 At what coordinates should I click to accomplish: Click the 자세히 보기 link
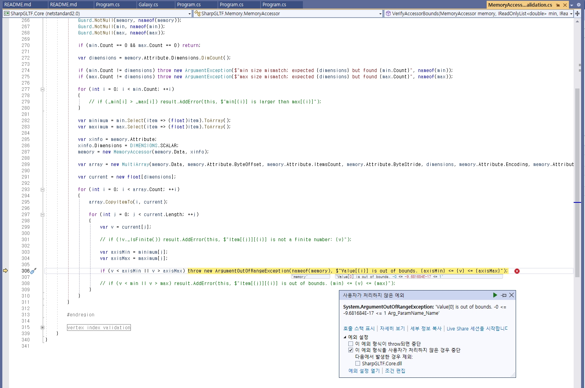pos(392,328)
